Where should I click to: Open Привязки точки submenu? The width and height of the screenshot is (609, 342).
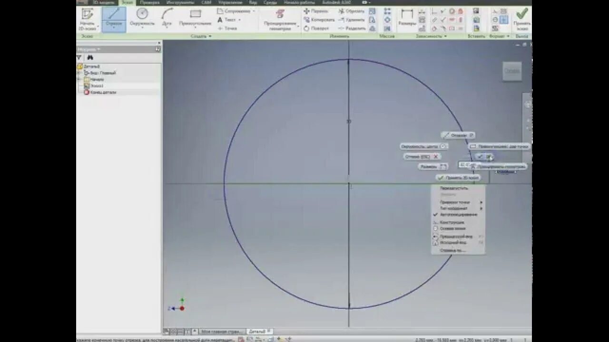coord(458,202)
